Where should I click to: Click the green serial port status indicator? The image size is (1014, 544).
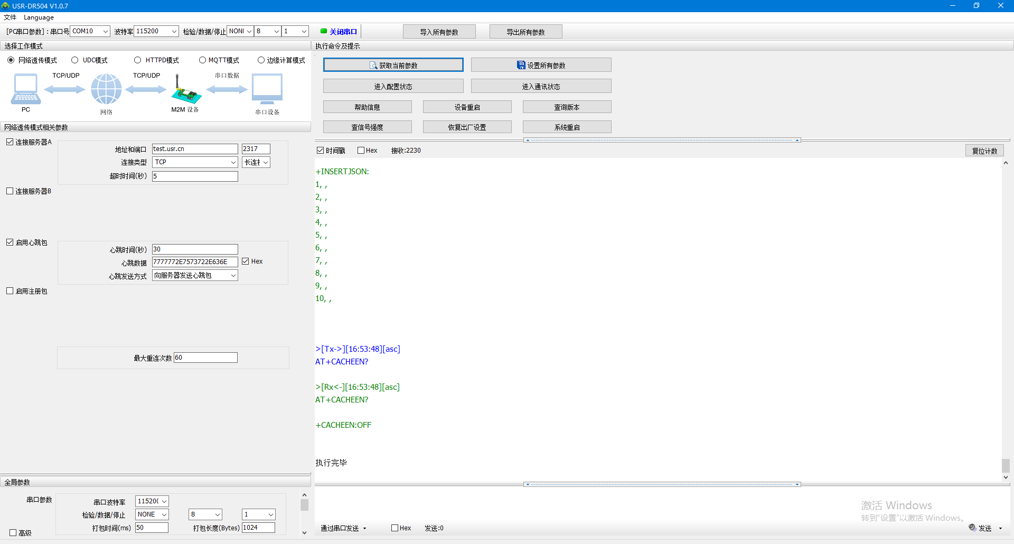point(323,31)
